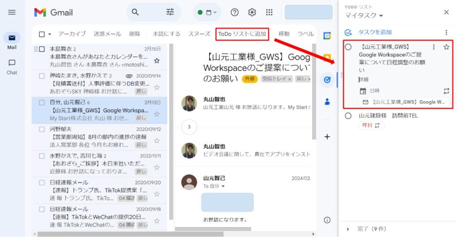469x237 pixels.
Task: Click the Gmail logo
Action: [53, 12]
